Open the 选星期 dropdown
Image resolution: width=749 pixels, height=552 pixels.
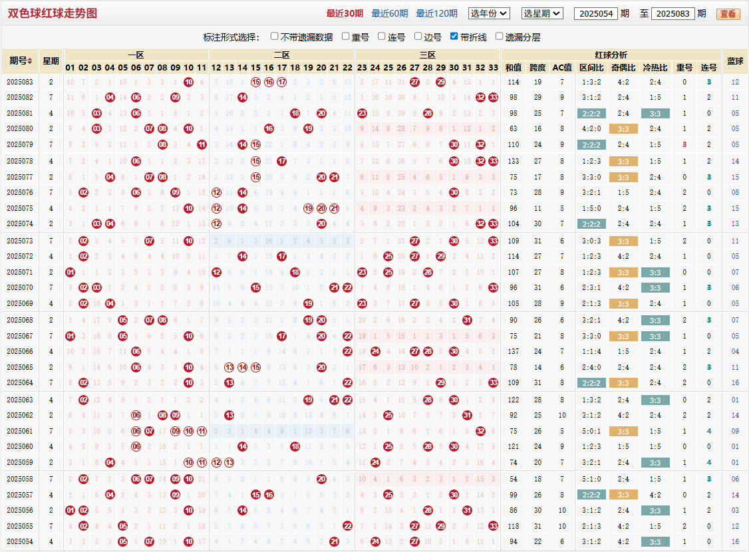point(542,13)
